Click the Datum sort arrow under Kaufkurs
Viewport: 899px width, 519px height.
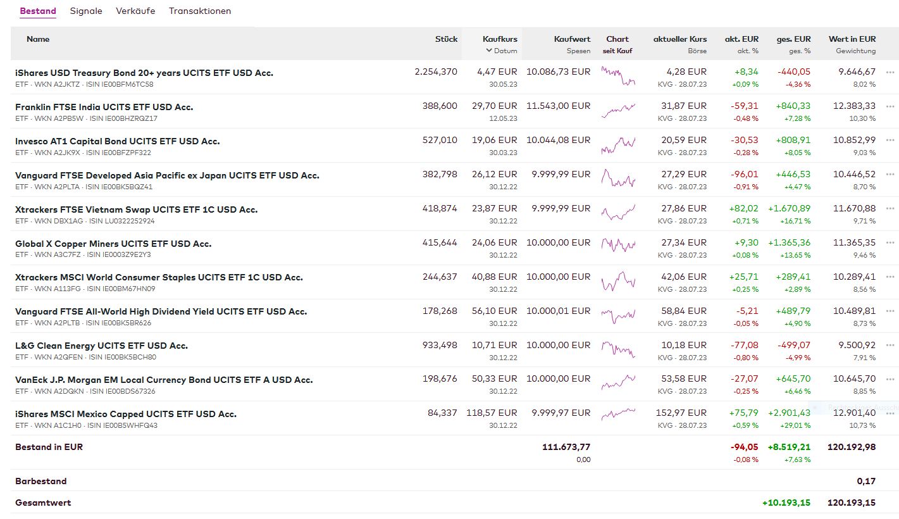[489, 51]
